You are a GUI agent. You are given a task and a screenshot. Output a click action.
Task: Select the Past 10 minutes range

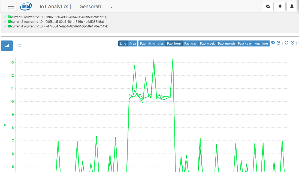[152, 43]
